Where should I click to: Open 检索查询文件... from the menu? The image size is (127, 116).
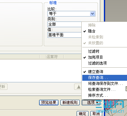(x=104, y=89)
